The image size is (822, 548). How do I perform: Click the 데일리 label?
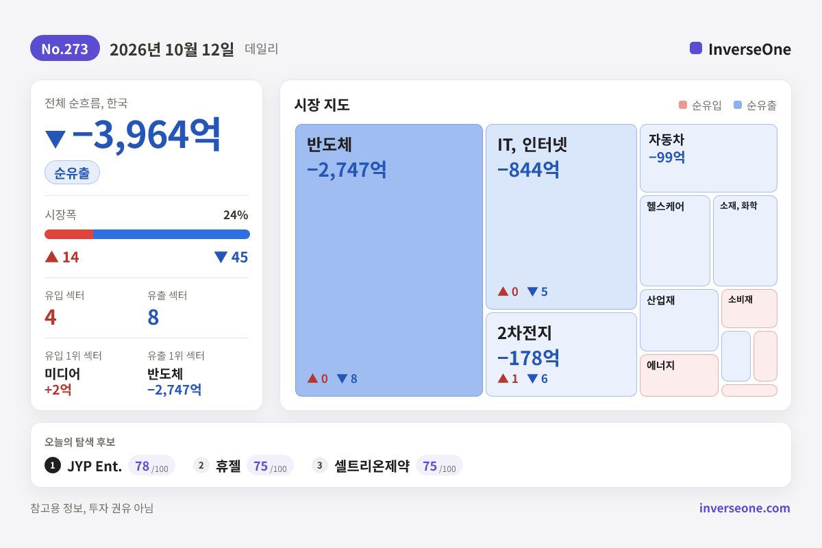(x=262, y=49)
